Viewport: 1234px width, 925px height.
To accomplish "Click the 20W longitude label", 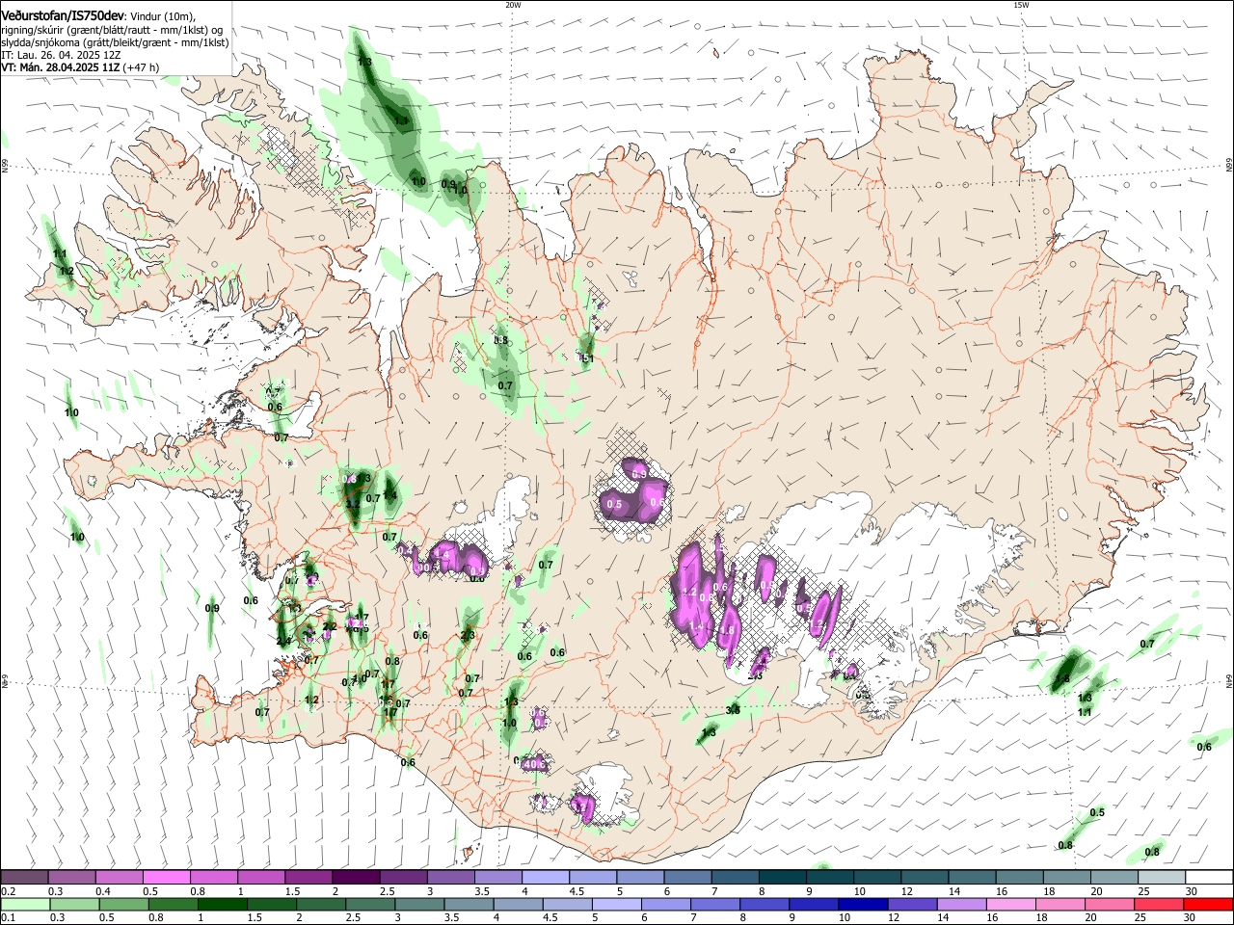I will (512, 6).
